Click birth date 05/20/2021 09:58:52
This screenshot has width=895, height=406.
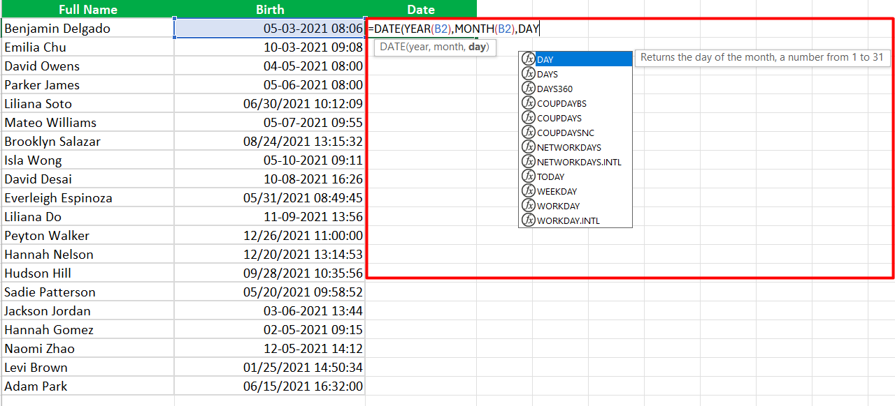coord(270,292)
